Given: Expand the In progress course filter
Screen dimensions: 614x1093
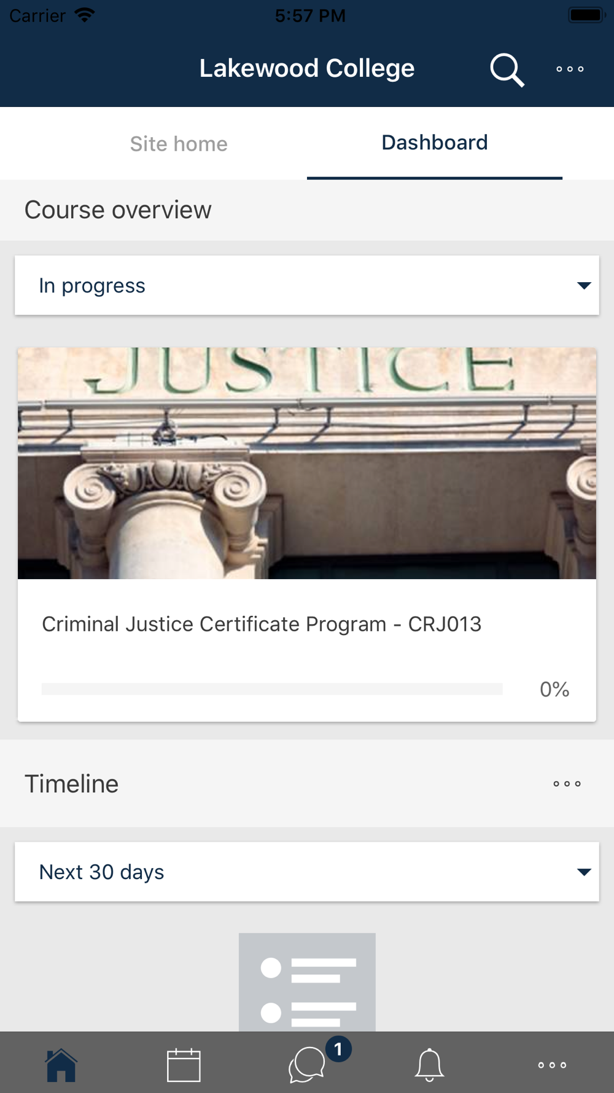Looking at the screenshot, I should click(307, 285).
